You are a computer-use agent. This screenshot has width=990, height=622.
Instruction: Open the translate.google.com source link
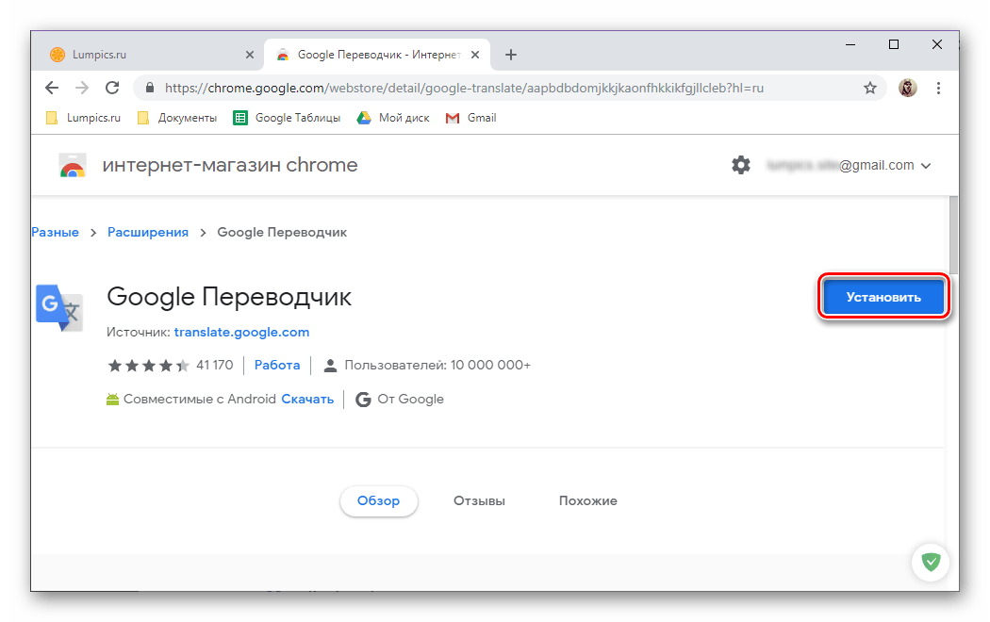[x=241, y=333]
